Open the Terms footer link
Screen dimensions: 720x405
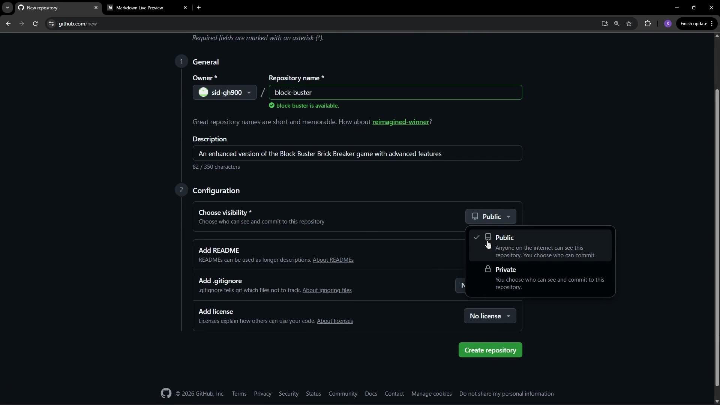tap(239, 394)
